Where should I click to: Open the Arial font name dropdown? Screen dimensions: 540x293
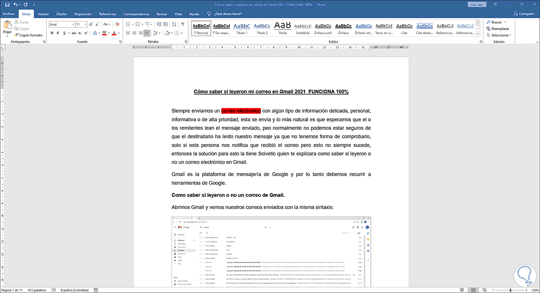pos(73,24)
